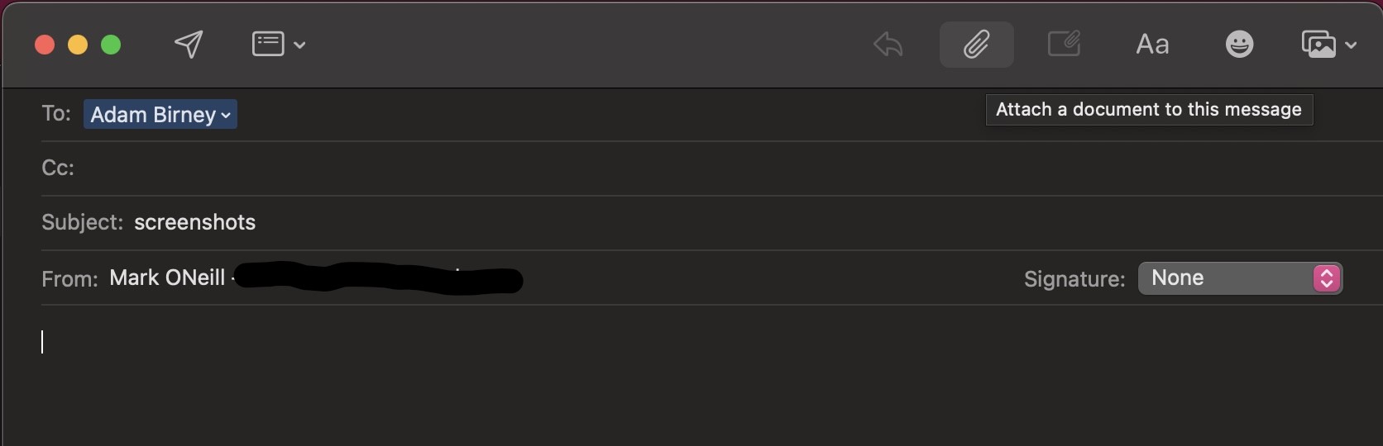The image size is (1383, 446).
Task: Open the Signature None popup menu
Action: click(x=1240, y=278)
